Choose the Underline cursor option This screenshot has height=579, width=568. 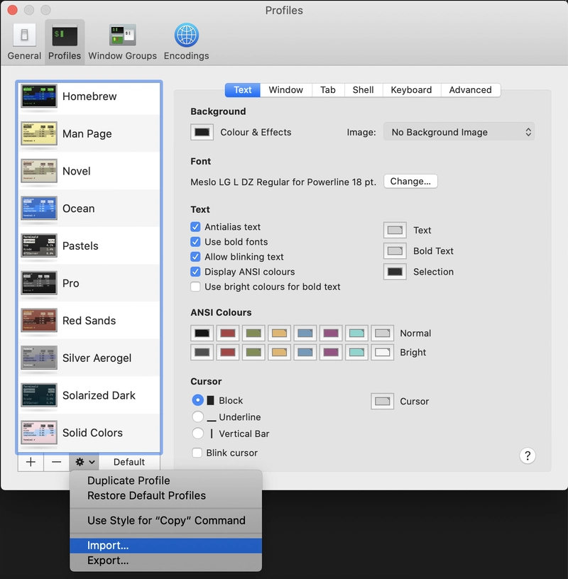[198, 417]
